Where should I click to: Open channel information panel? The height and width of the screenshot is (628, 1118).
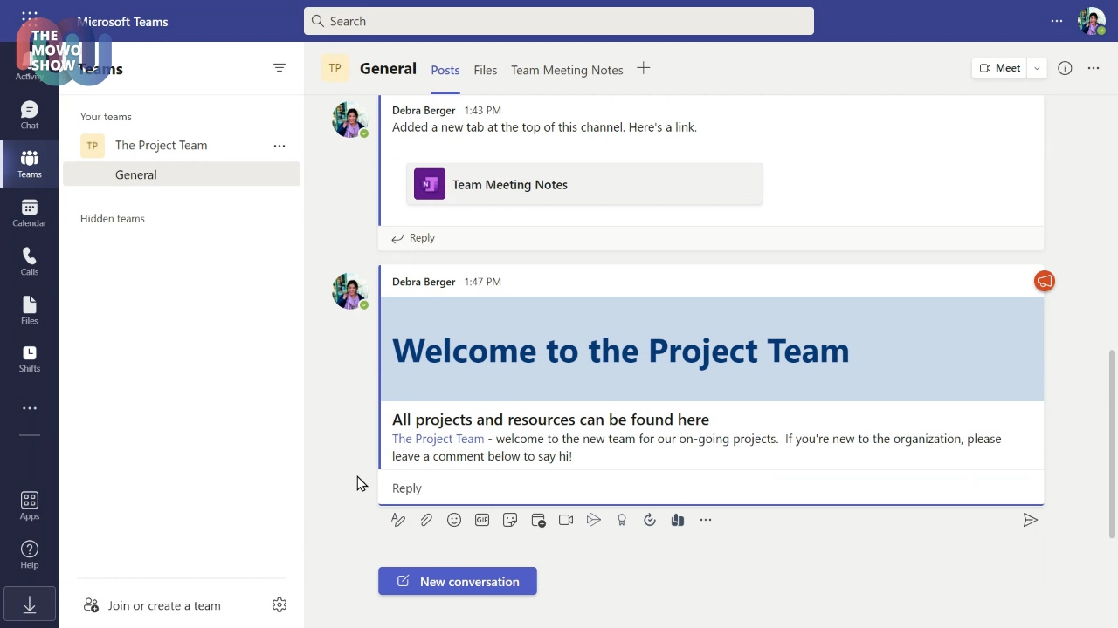pyautogui.click(x=1065, y=68)
